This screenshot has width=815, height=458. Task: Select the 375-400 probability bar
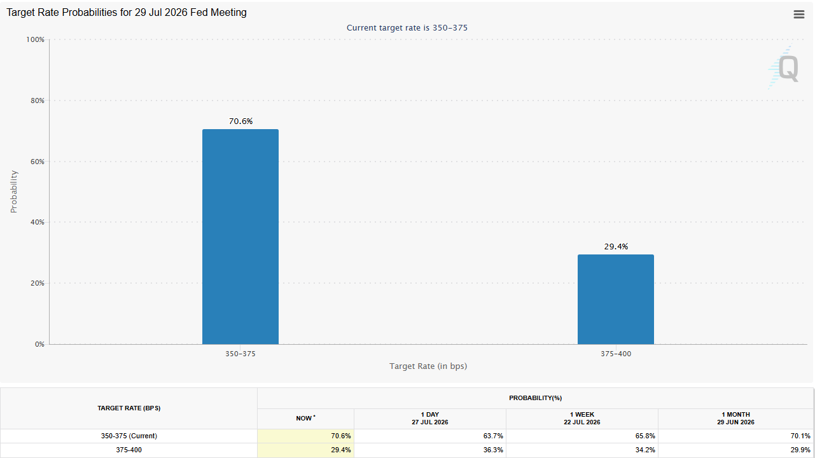point(616,300)
